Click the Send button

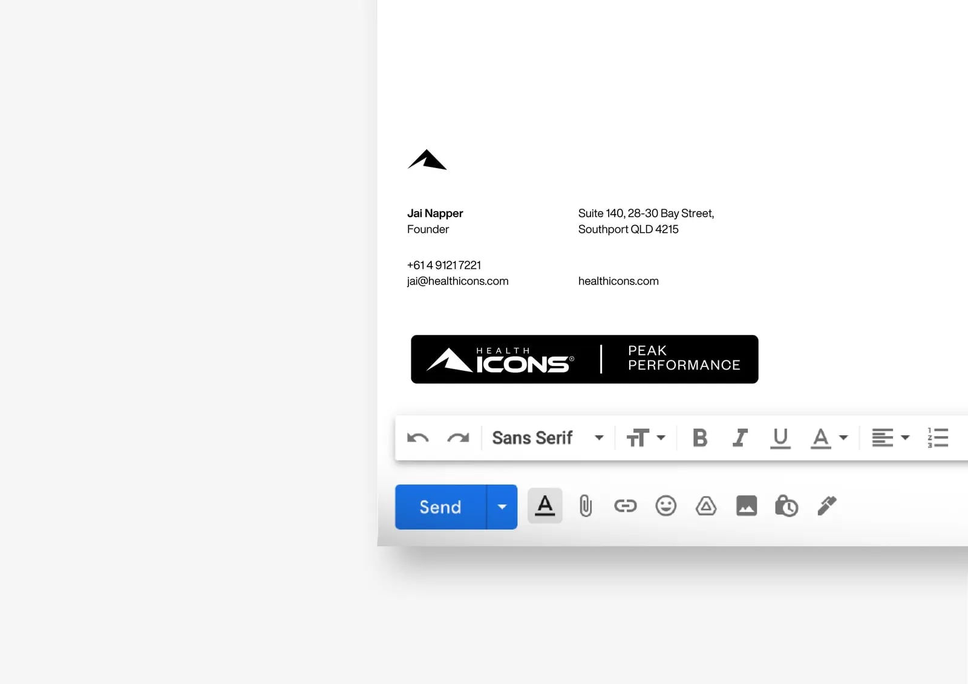coord(440,507)
